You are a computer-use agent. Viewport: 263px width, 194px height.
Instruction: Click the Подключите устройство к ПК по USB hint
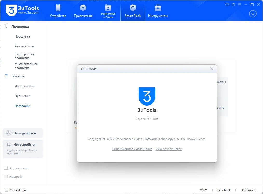coord(22,152)
